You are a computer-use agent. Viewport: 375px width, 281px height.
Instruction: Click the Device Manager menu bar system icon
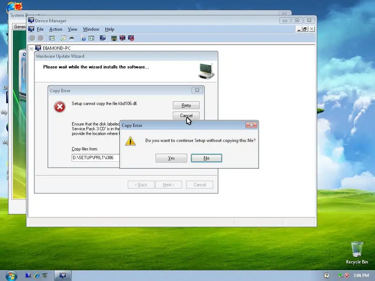pos(31,29)
